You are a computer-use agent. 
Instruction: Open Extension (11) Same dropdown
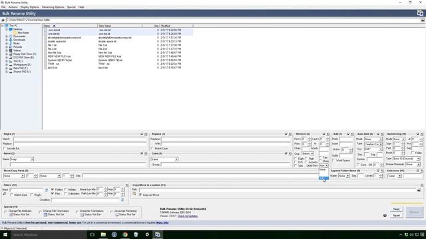pos(395,176)
